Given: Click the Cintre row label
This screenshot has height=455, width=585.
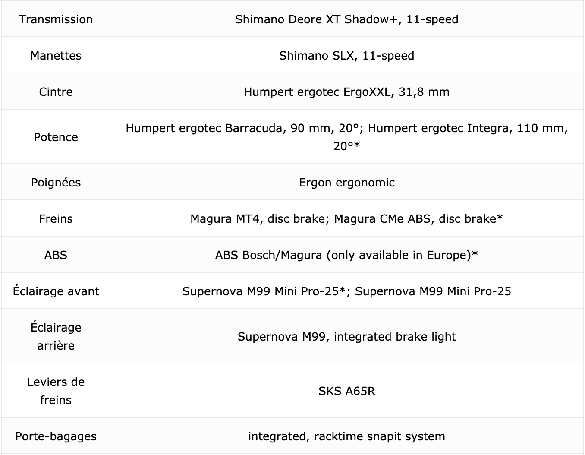Looking at the screenshot, I should click(x=56, y=92).
